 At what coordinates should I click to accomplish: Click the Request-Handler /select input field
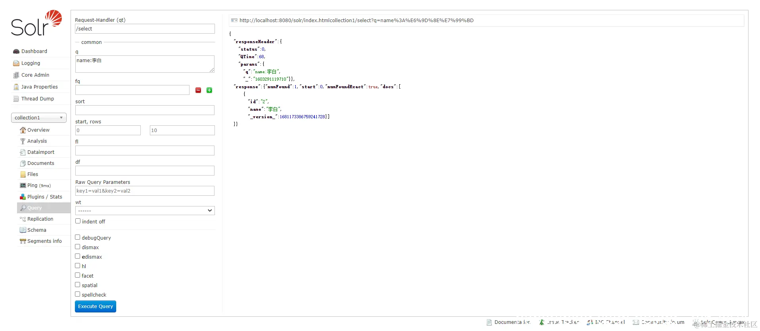(x=145, y=29)
